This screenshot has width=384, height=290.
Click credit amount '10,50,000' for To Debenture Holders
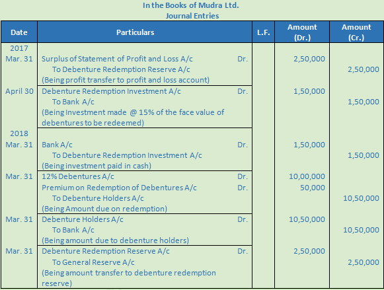[x=361, y=198]
